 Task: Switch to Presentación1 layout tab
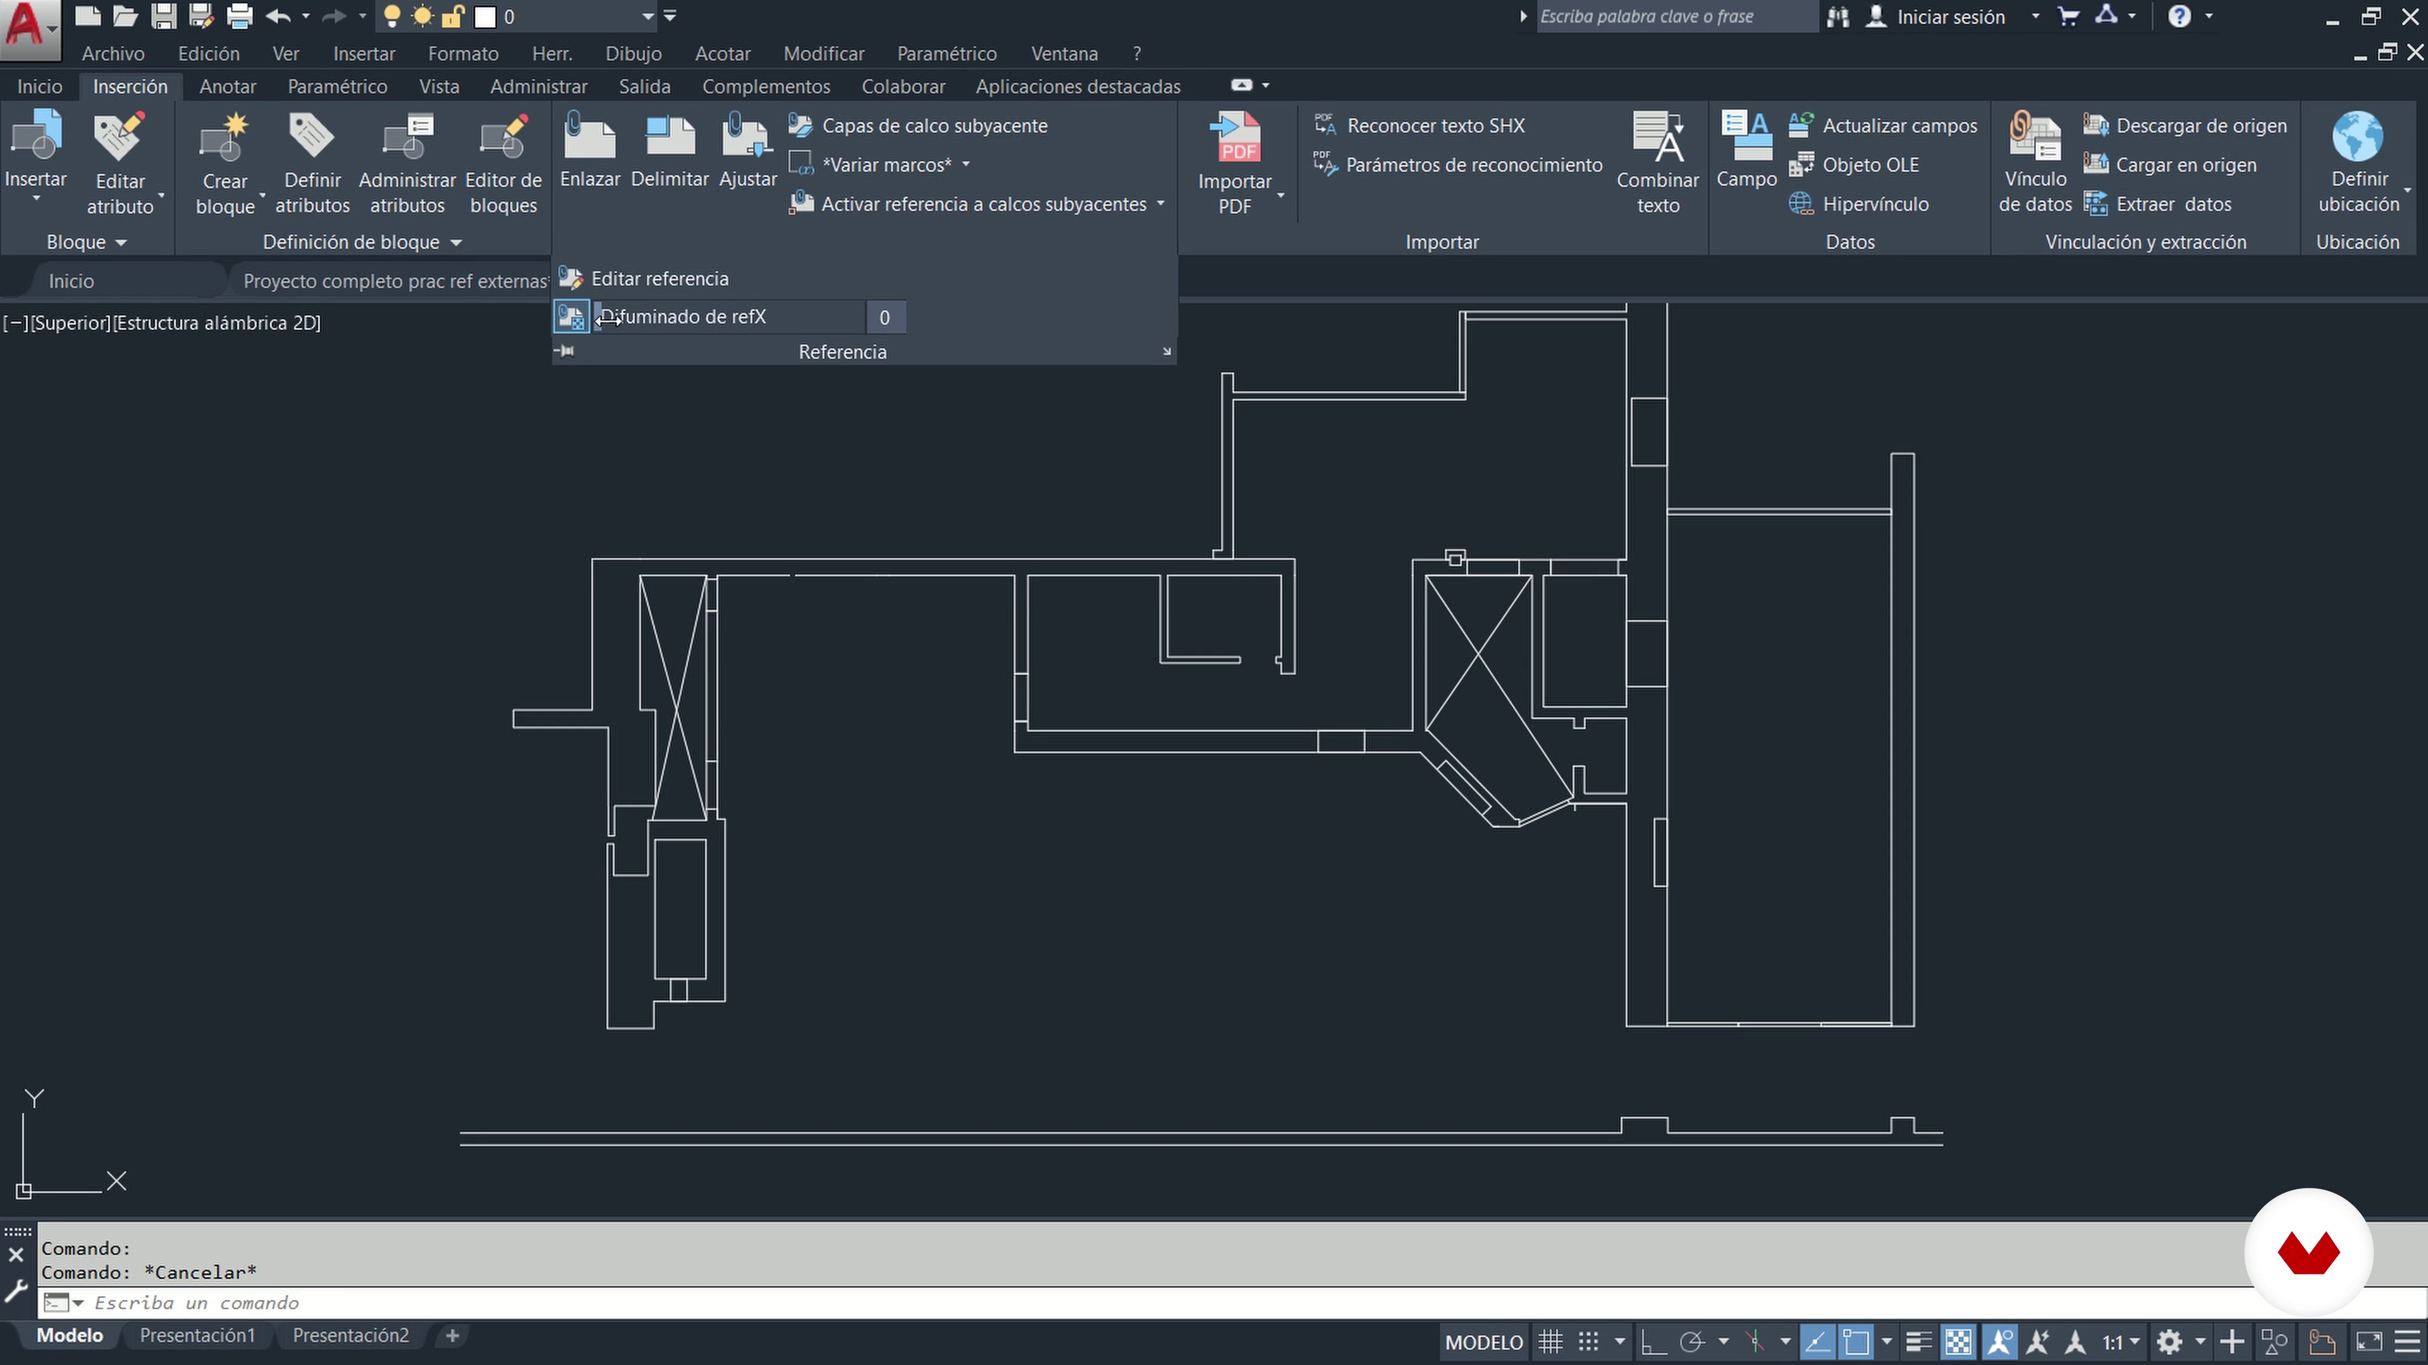pyautogui.click(x=198, y=1335)
